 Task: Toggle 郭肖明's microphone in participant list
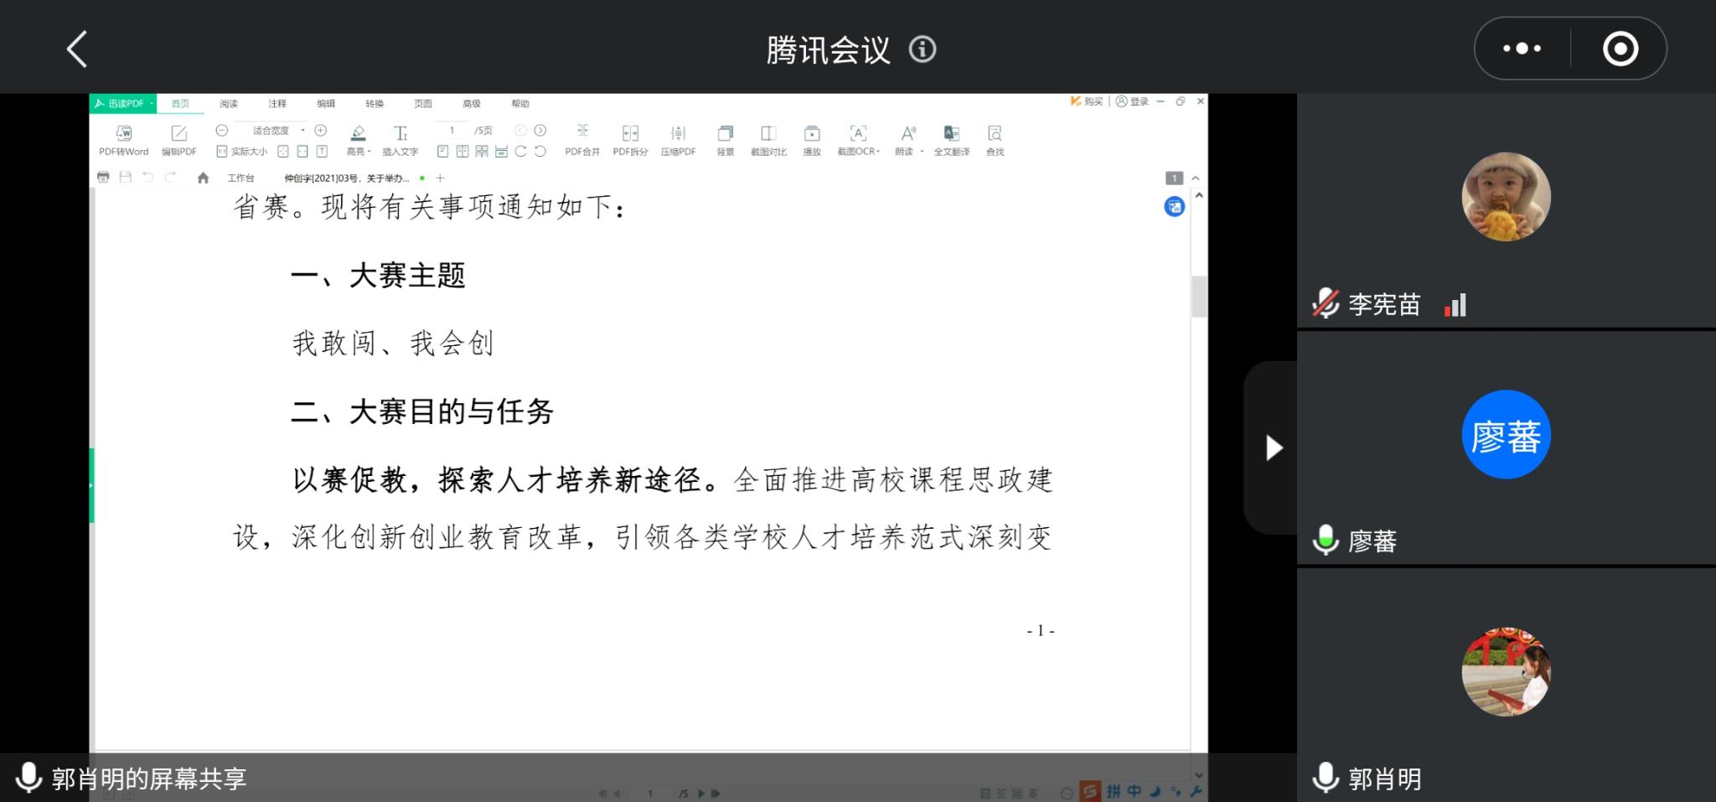tap(1326, 778)
